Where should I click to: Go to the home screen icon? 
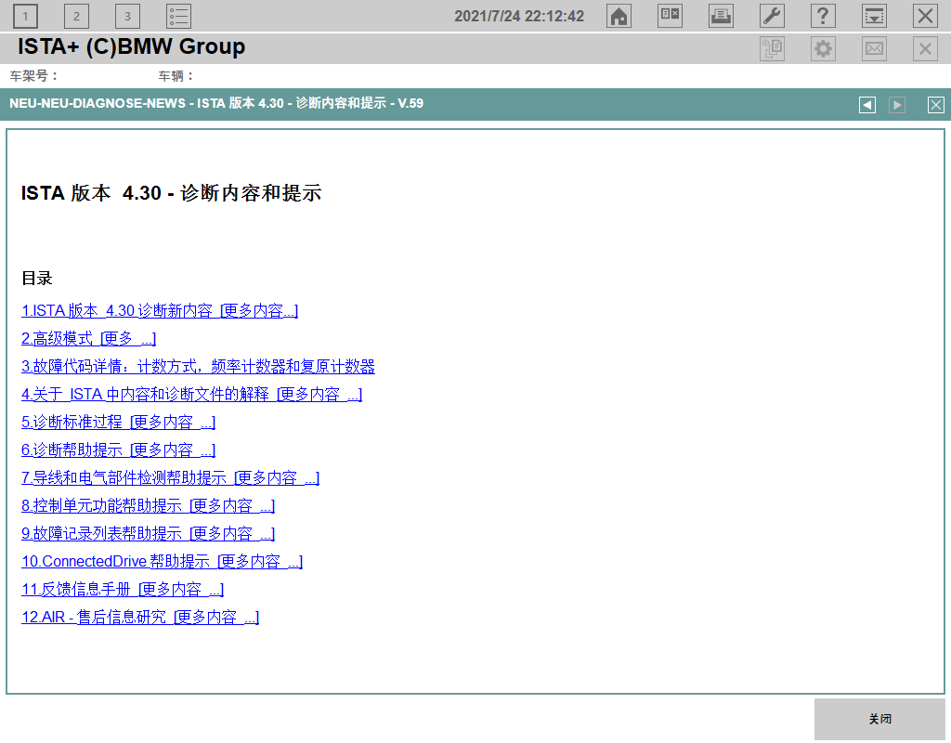[x=619, y=16]
